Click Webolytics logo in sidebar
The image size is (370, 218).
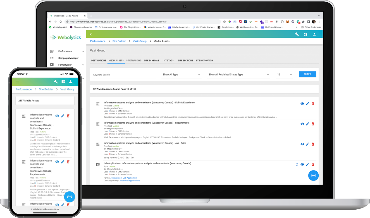click(65, 37)
